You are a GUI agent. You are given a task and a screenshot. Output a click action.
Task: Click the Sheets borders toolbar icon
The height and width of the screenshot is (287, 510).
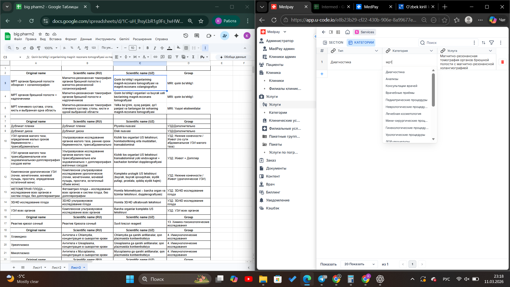pyautogui.click(x=186, y=48)
